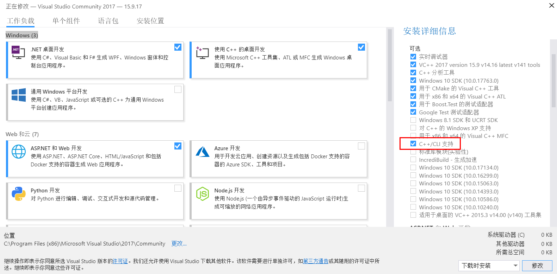The image size is (557, 274).
Task: Check Windows 10 SDK (10.0.17134.0)
Action: [x=413, y=167]
